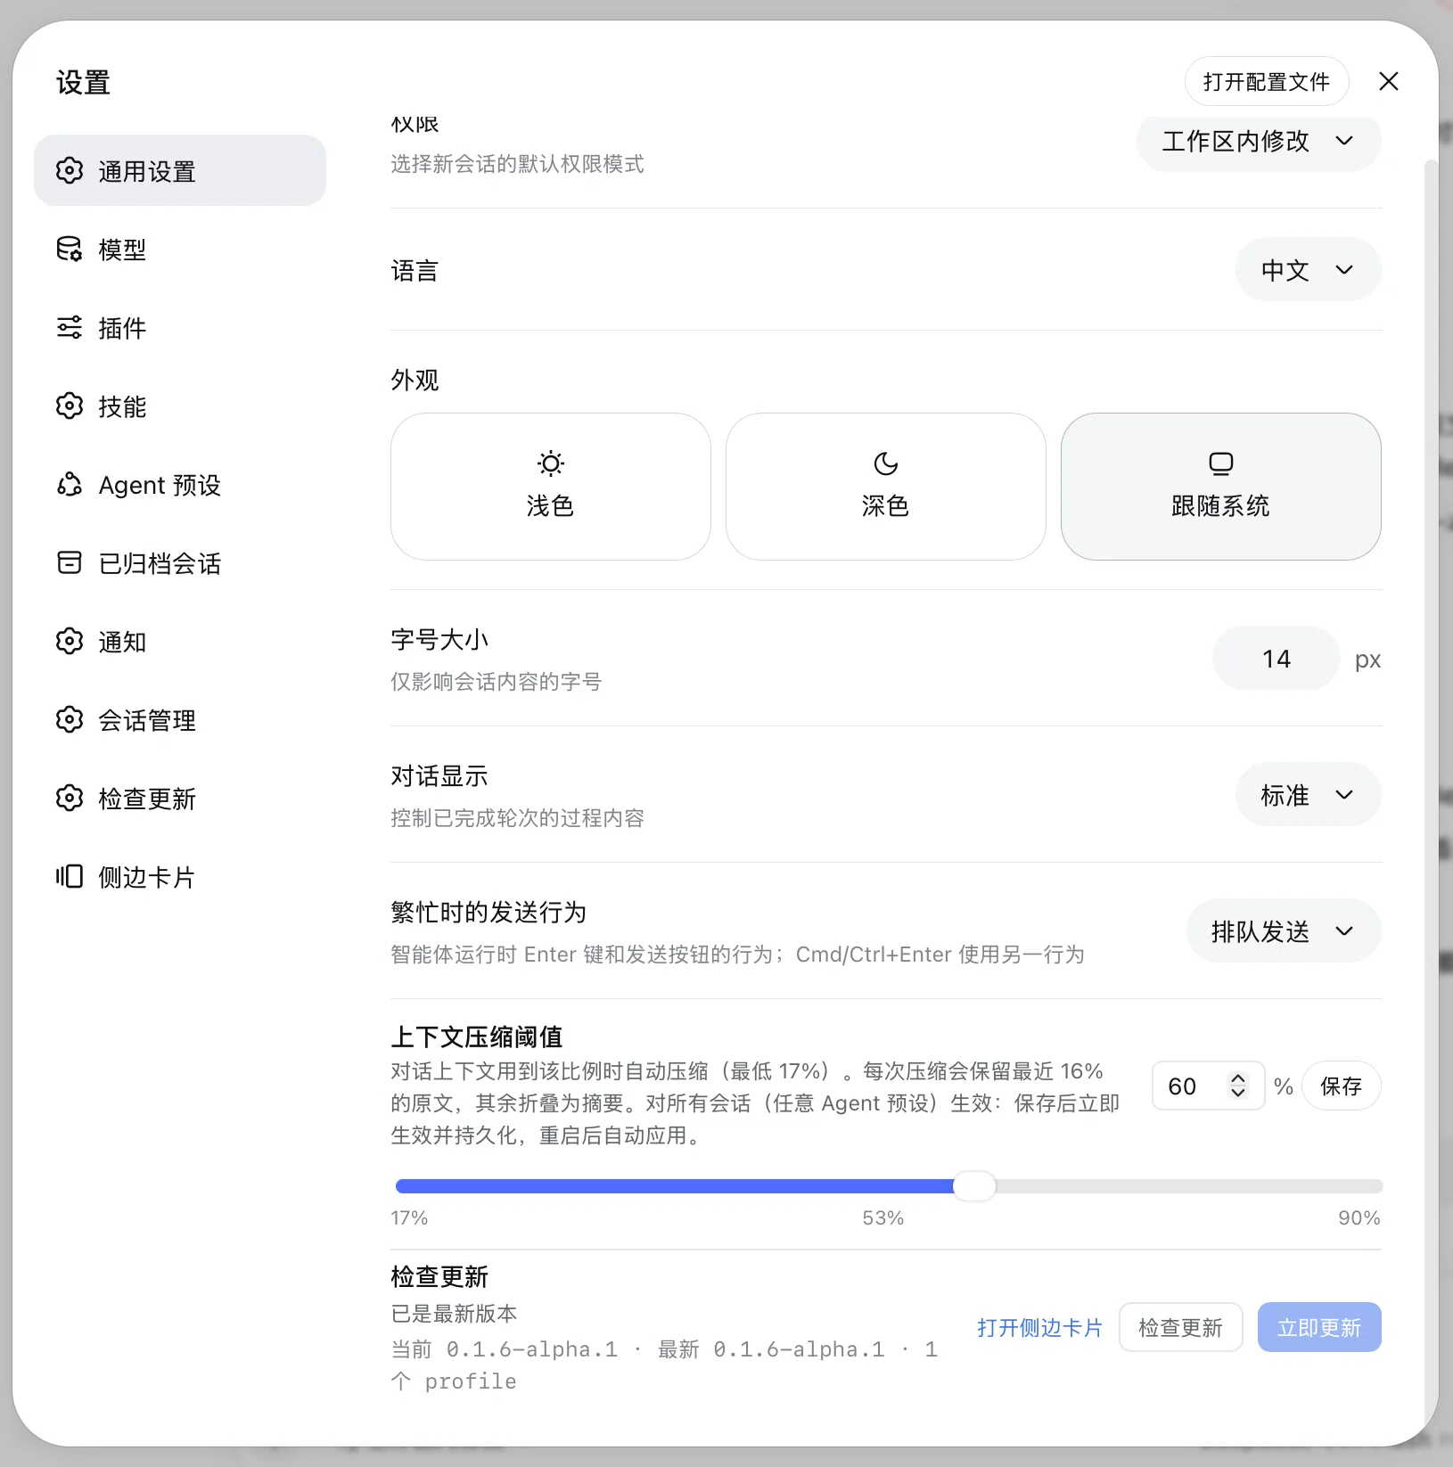Click the 上下文压缩阈值 heading
Screen dimensions: 1453x1467
pos(477,1037)
